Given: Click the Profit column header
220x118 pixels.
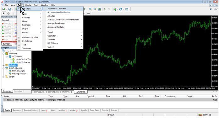Looking at the screenshot, I should click(x=214, y=96).
